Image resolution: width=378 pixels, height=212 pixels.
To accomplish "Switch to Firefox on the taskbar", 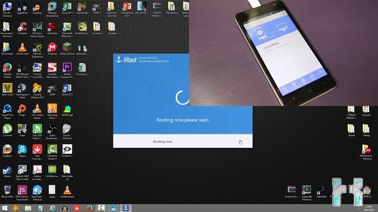I will 89,208.
